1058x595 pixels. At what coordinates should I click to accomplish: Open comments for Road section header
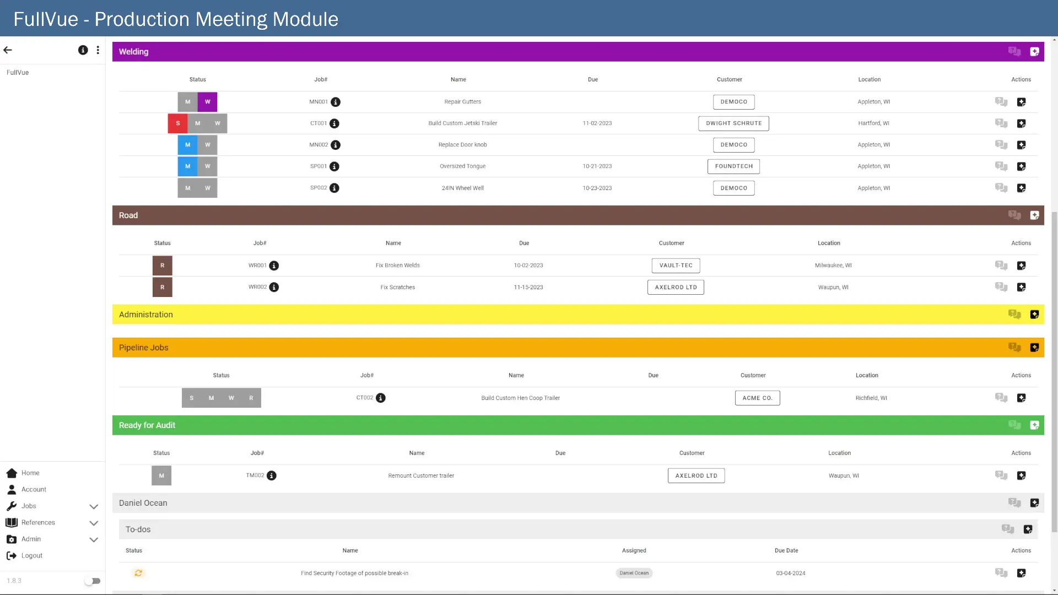1014,215
